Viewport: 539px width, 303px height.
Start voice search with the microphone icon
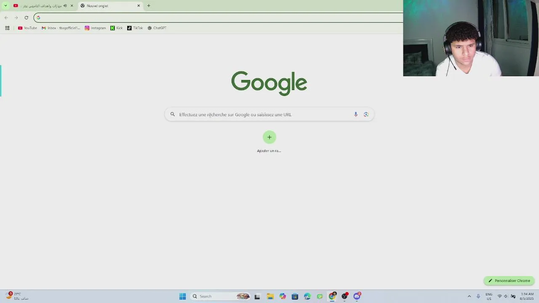point(356,114)
